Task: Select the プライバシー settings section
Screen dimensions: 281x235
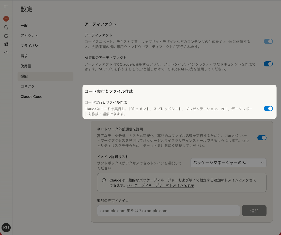Action: click(45, 46)
